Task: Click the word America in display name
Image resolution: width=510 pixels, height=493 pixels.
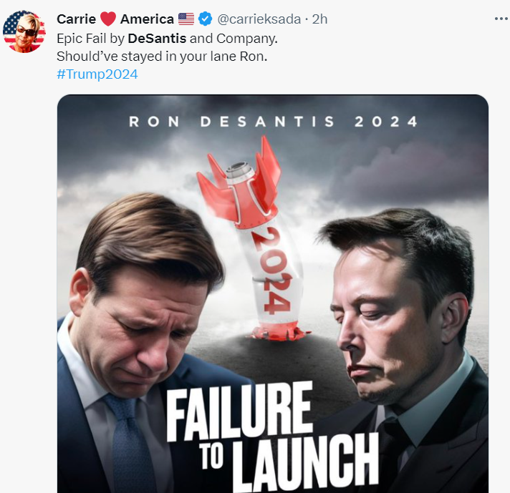Action: point(147,19)
